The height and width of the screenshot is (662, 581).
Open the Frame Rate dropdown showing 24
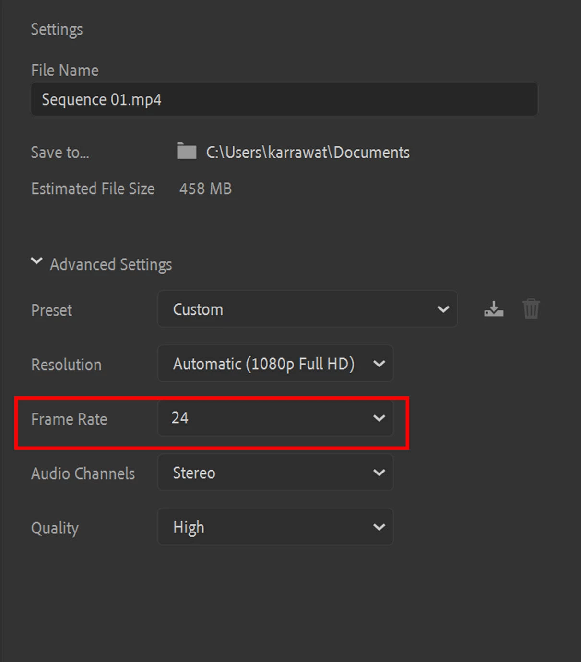[x=275, y=418]
